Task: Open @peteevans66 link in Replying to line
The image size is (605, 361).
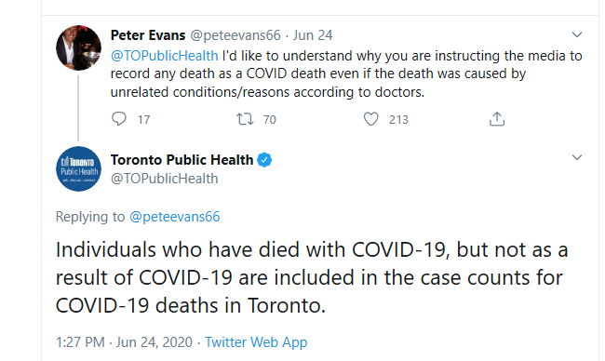Action: pyautogui.click(x=174, y=217)
